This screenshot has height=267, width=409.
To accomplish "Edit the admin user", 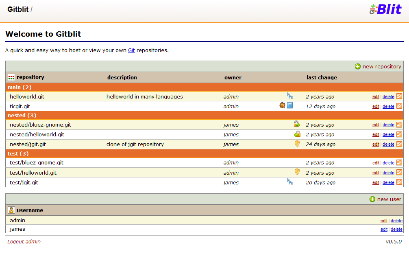I will pos(384,221).
